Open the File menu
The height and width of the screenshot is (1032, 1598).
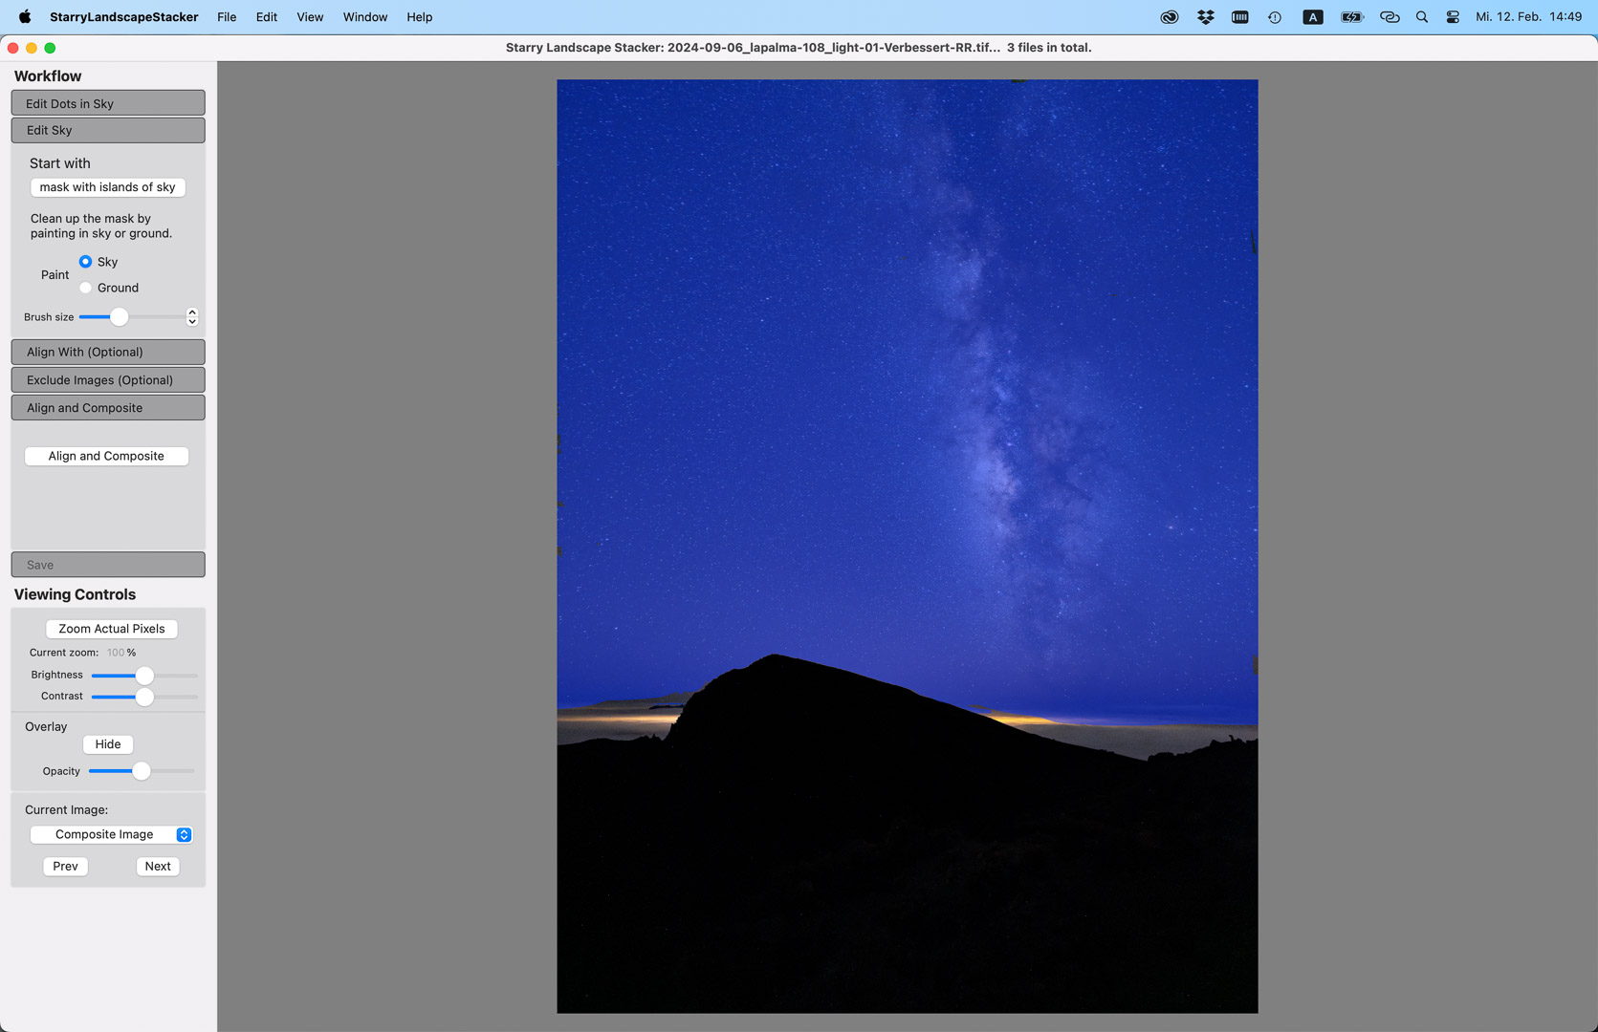tap(227, 17)
